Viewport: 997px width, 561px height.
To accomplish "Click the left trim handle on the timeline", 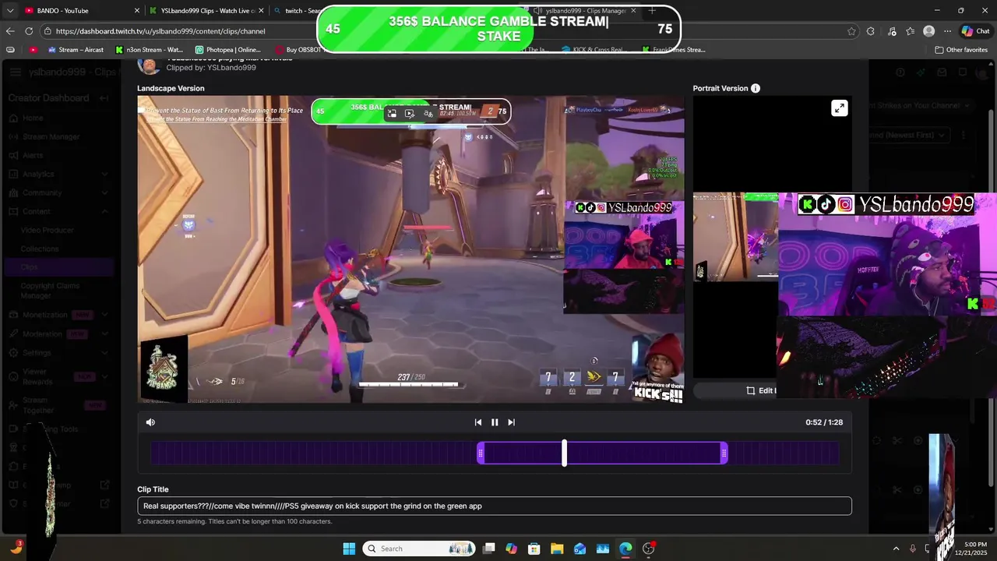I will [x=481, y=453].
